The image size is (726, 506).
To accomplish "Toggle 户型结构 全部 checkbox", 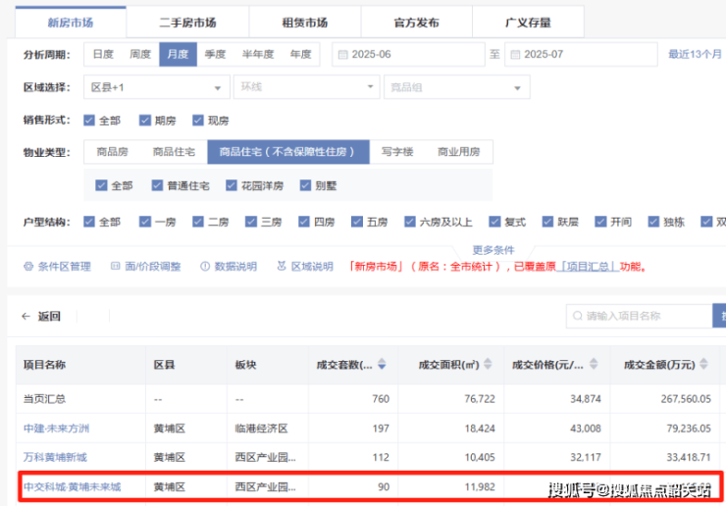I will (89, 222).
